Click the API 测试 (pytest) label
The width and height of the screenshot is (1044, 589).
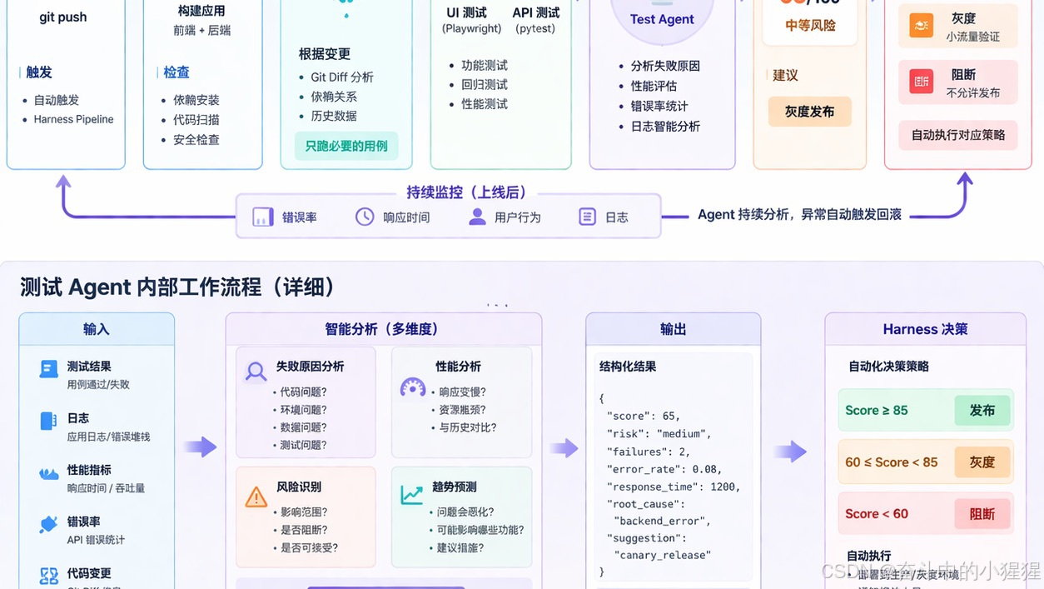tap(536, 20)
